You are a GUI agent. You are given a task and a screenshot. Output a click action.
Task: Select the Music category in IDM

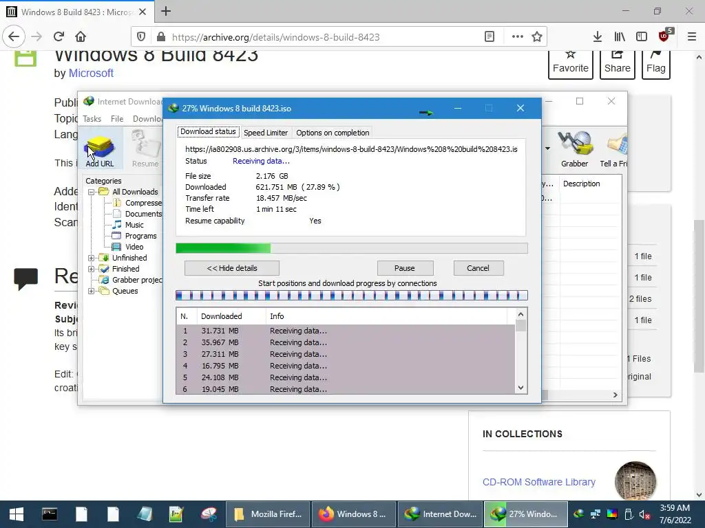click(134, 225)
